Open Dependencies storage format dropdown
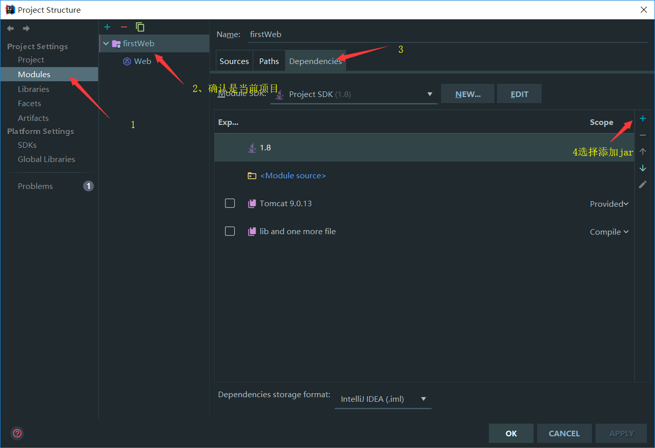The height and width of the screenshot is (448, 655). click(383, 399)
